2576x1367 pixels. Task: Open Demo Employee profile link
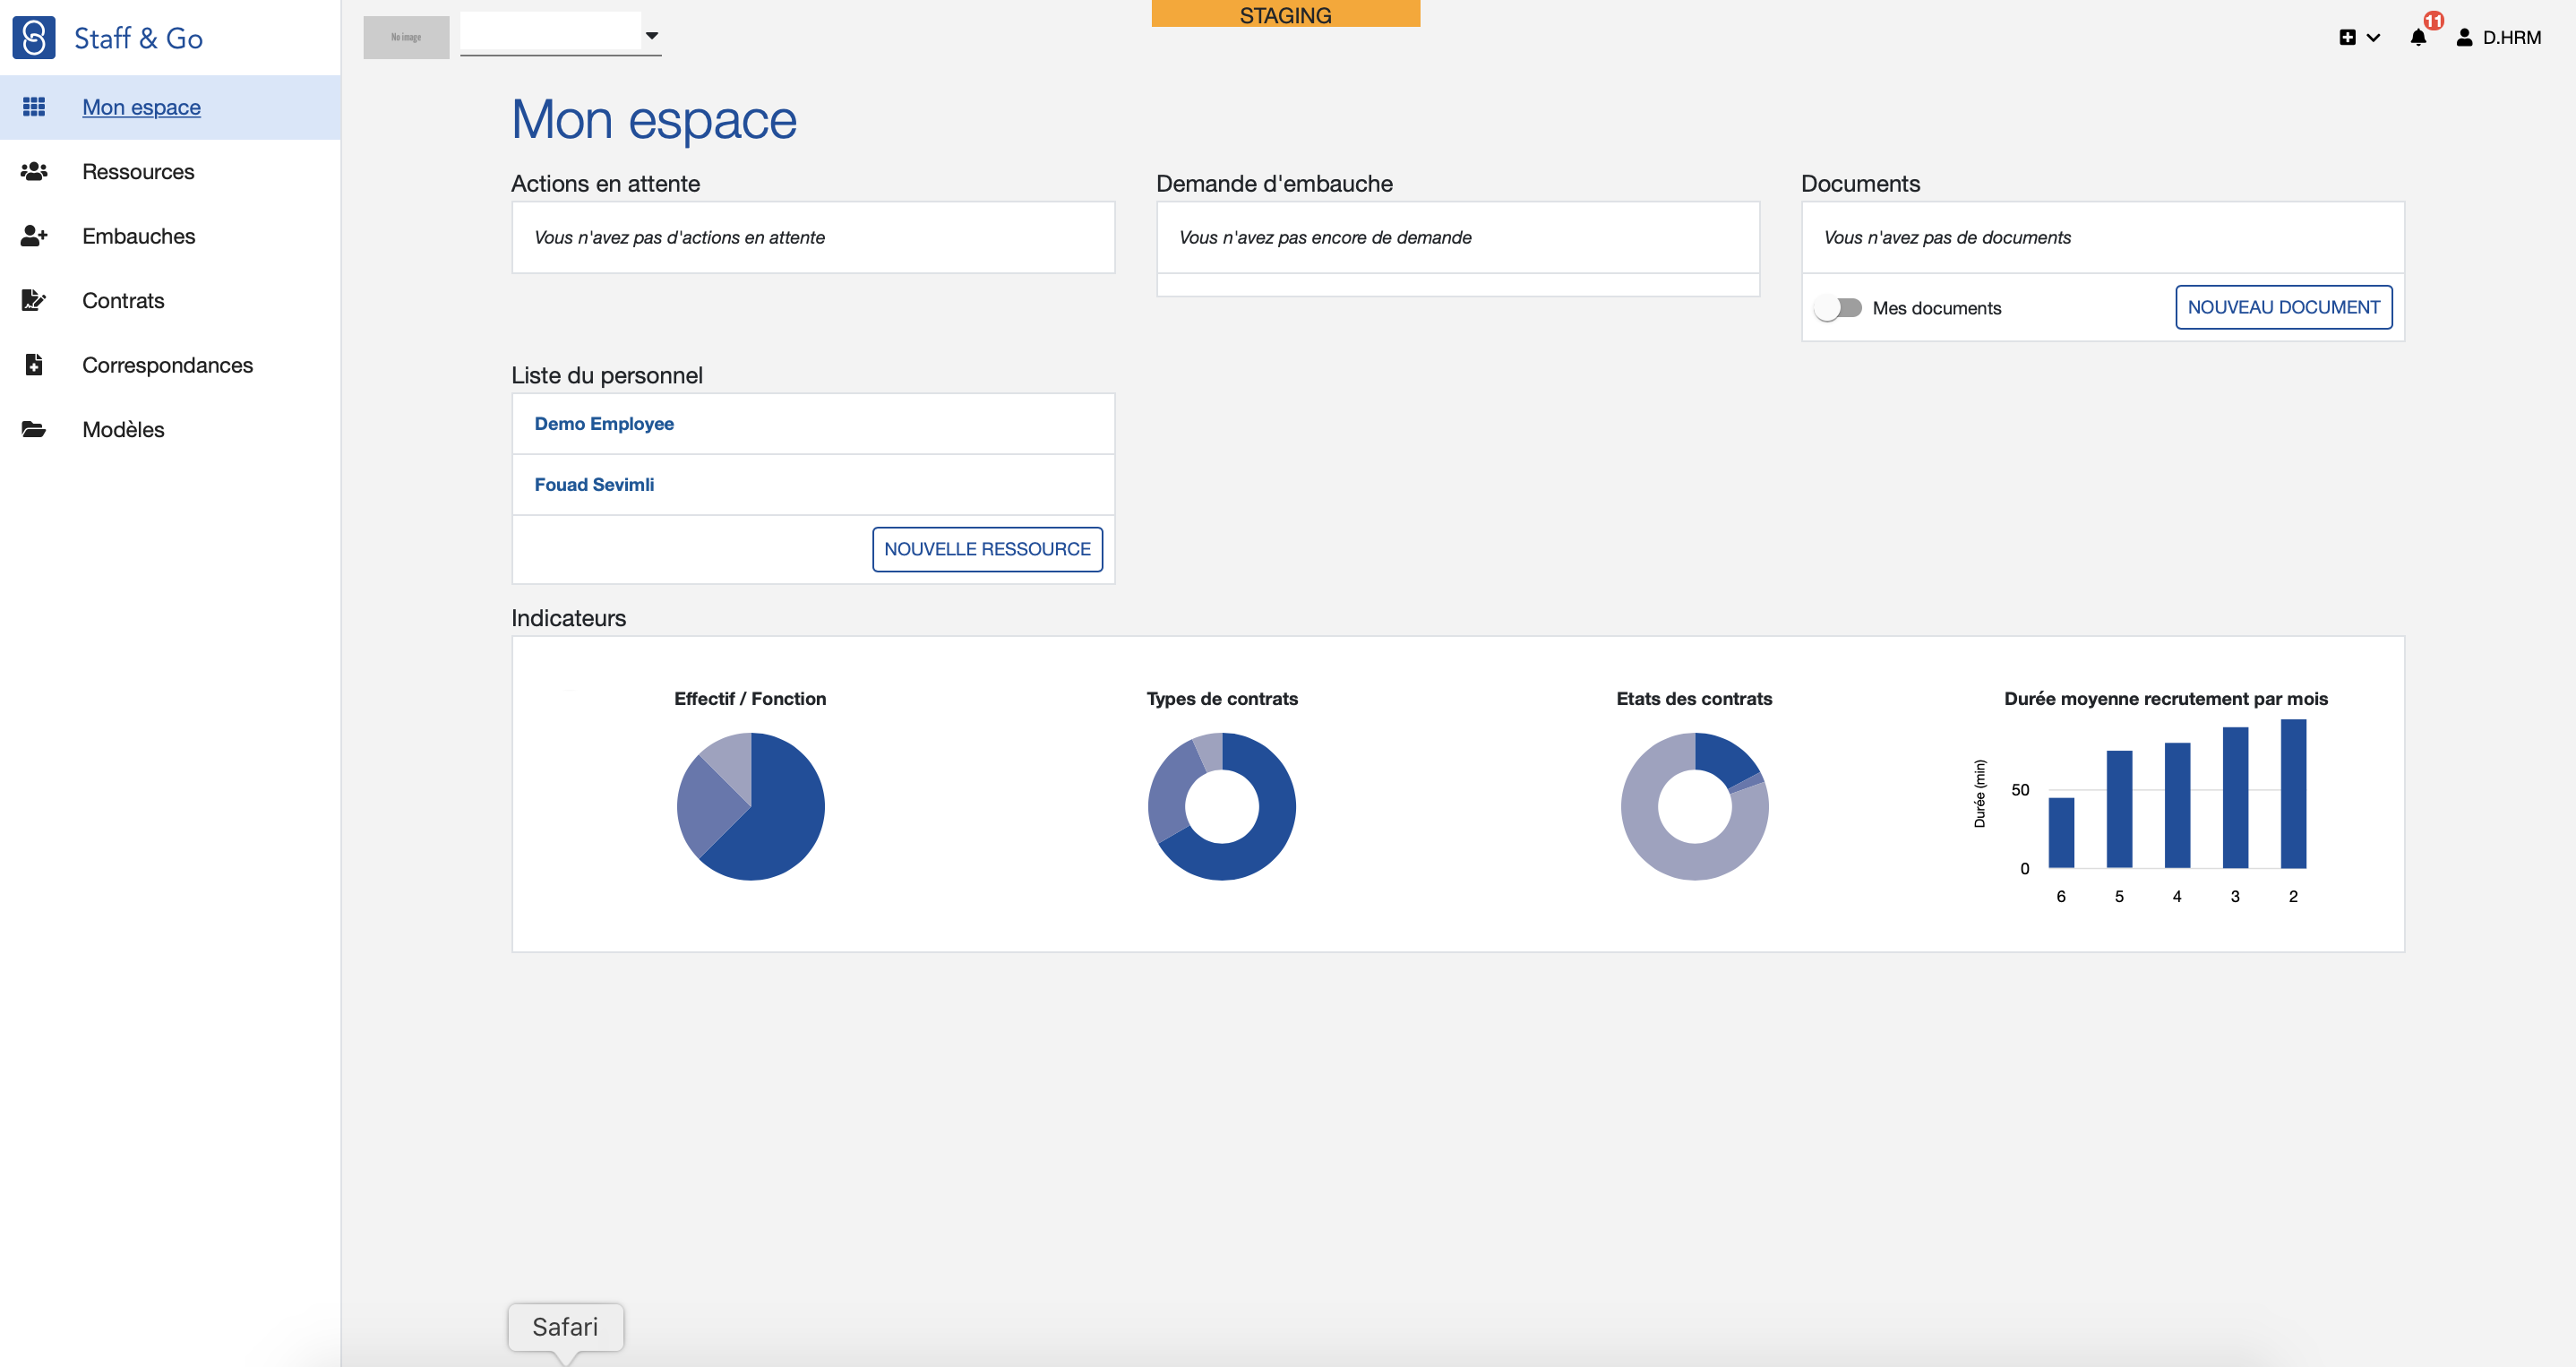click(604, 424)
